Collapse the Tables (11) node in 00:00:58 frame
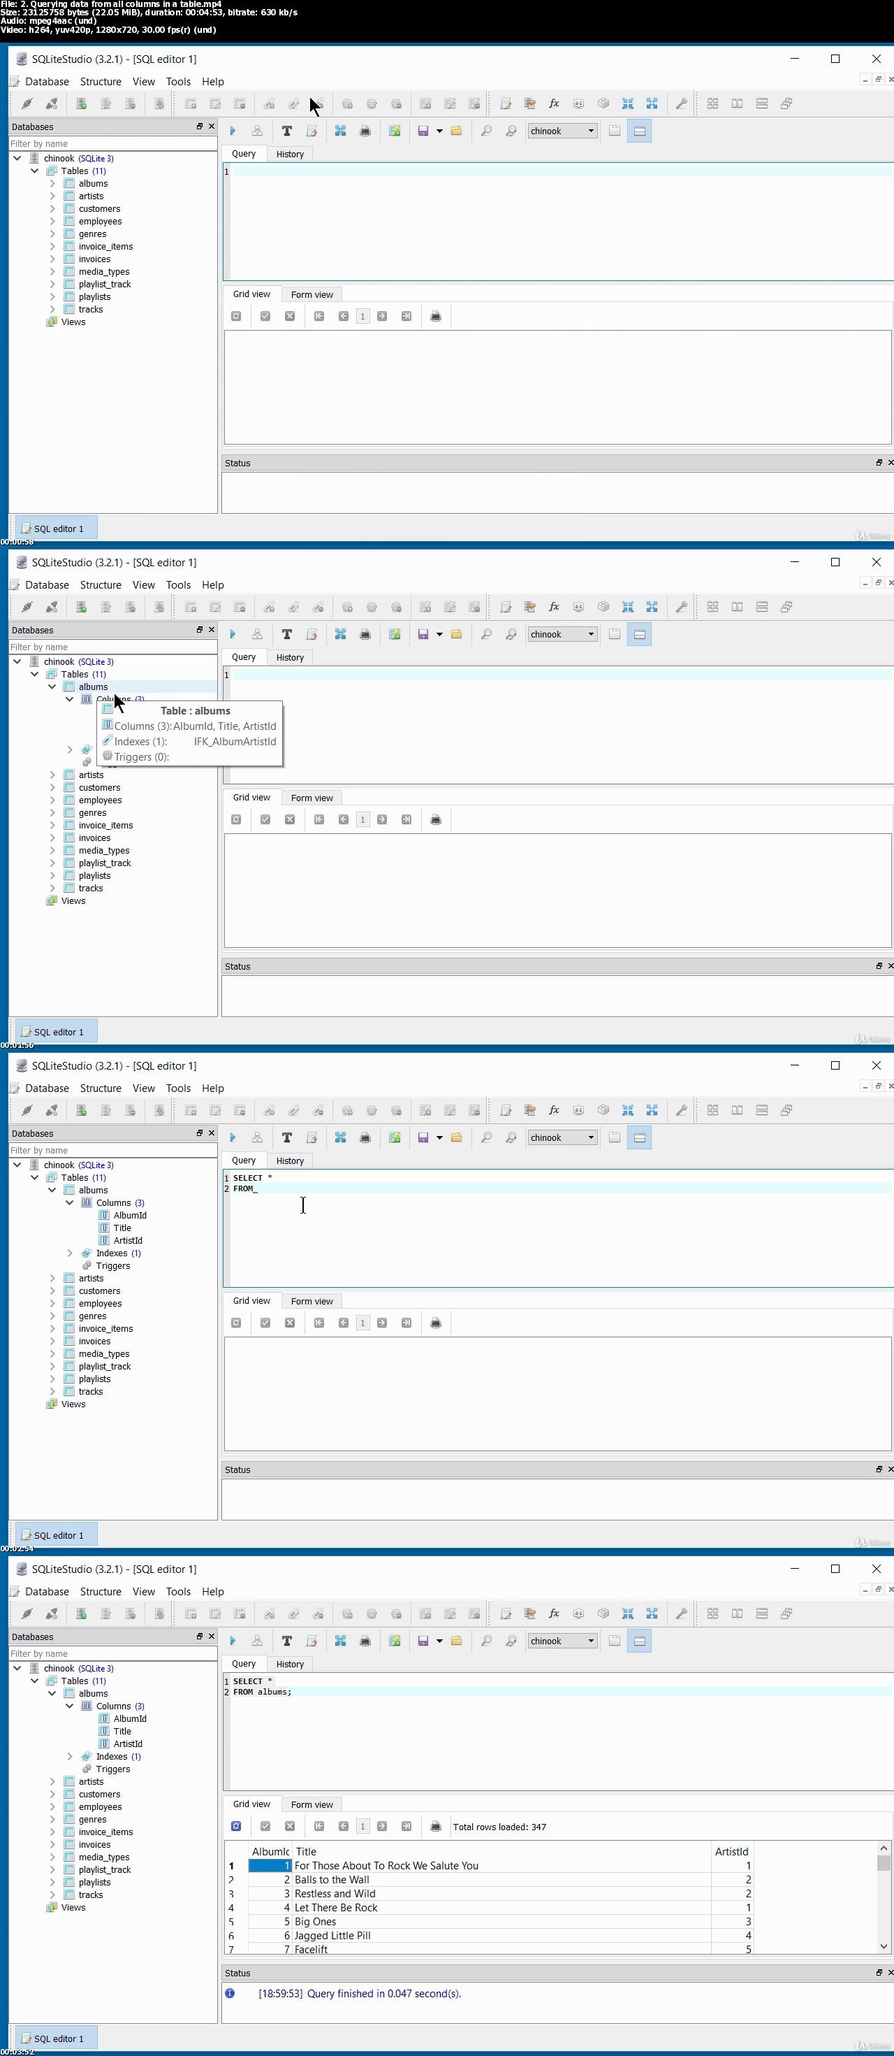Image resolution: width=894 pixels, height=2056 pixels. click(35, 171)
